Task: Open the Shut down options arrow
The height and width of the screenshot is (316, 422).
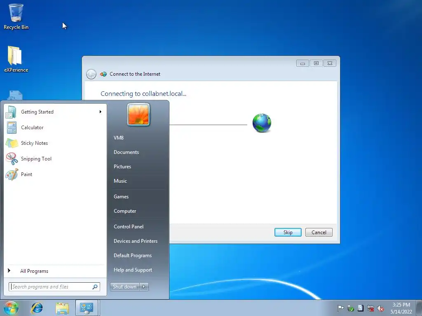Action: pos(144,287)
